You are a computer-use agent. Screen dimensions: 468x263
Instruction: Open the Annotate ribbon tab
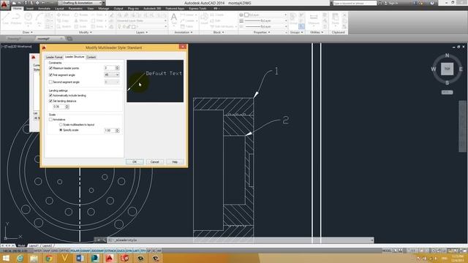click(x=44, y=8)
